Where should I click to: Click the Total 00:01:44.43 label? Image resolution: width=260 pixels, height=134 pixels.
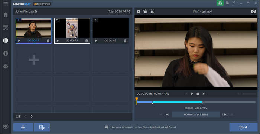[119, 11]
